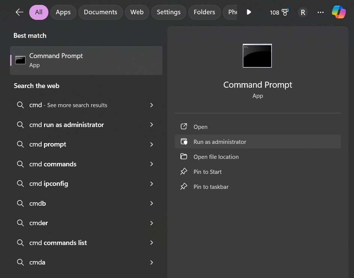Viewport: 354px width, 278px height.
Task: Expand chevron for cmd see more results
Action: (151, 105)
